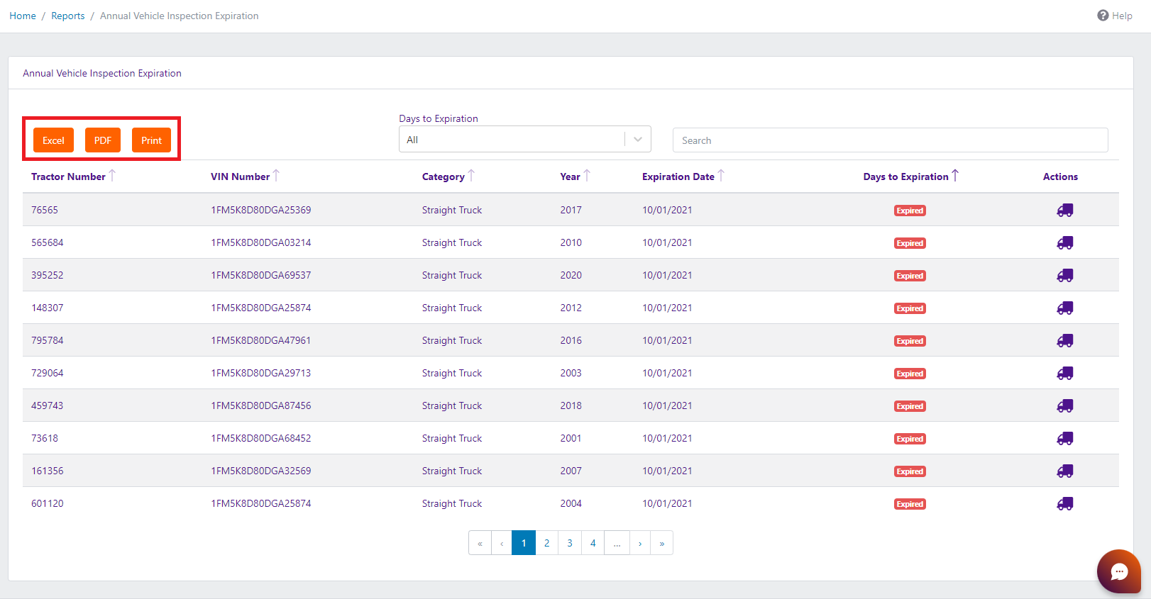1151x599 pixels.
Task: Go to previous page of results
Action: click(502, 543)
